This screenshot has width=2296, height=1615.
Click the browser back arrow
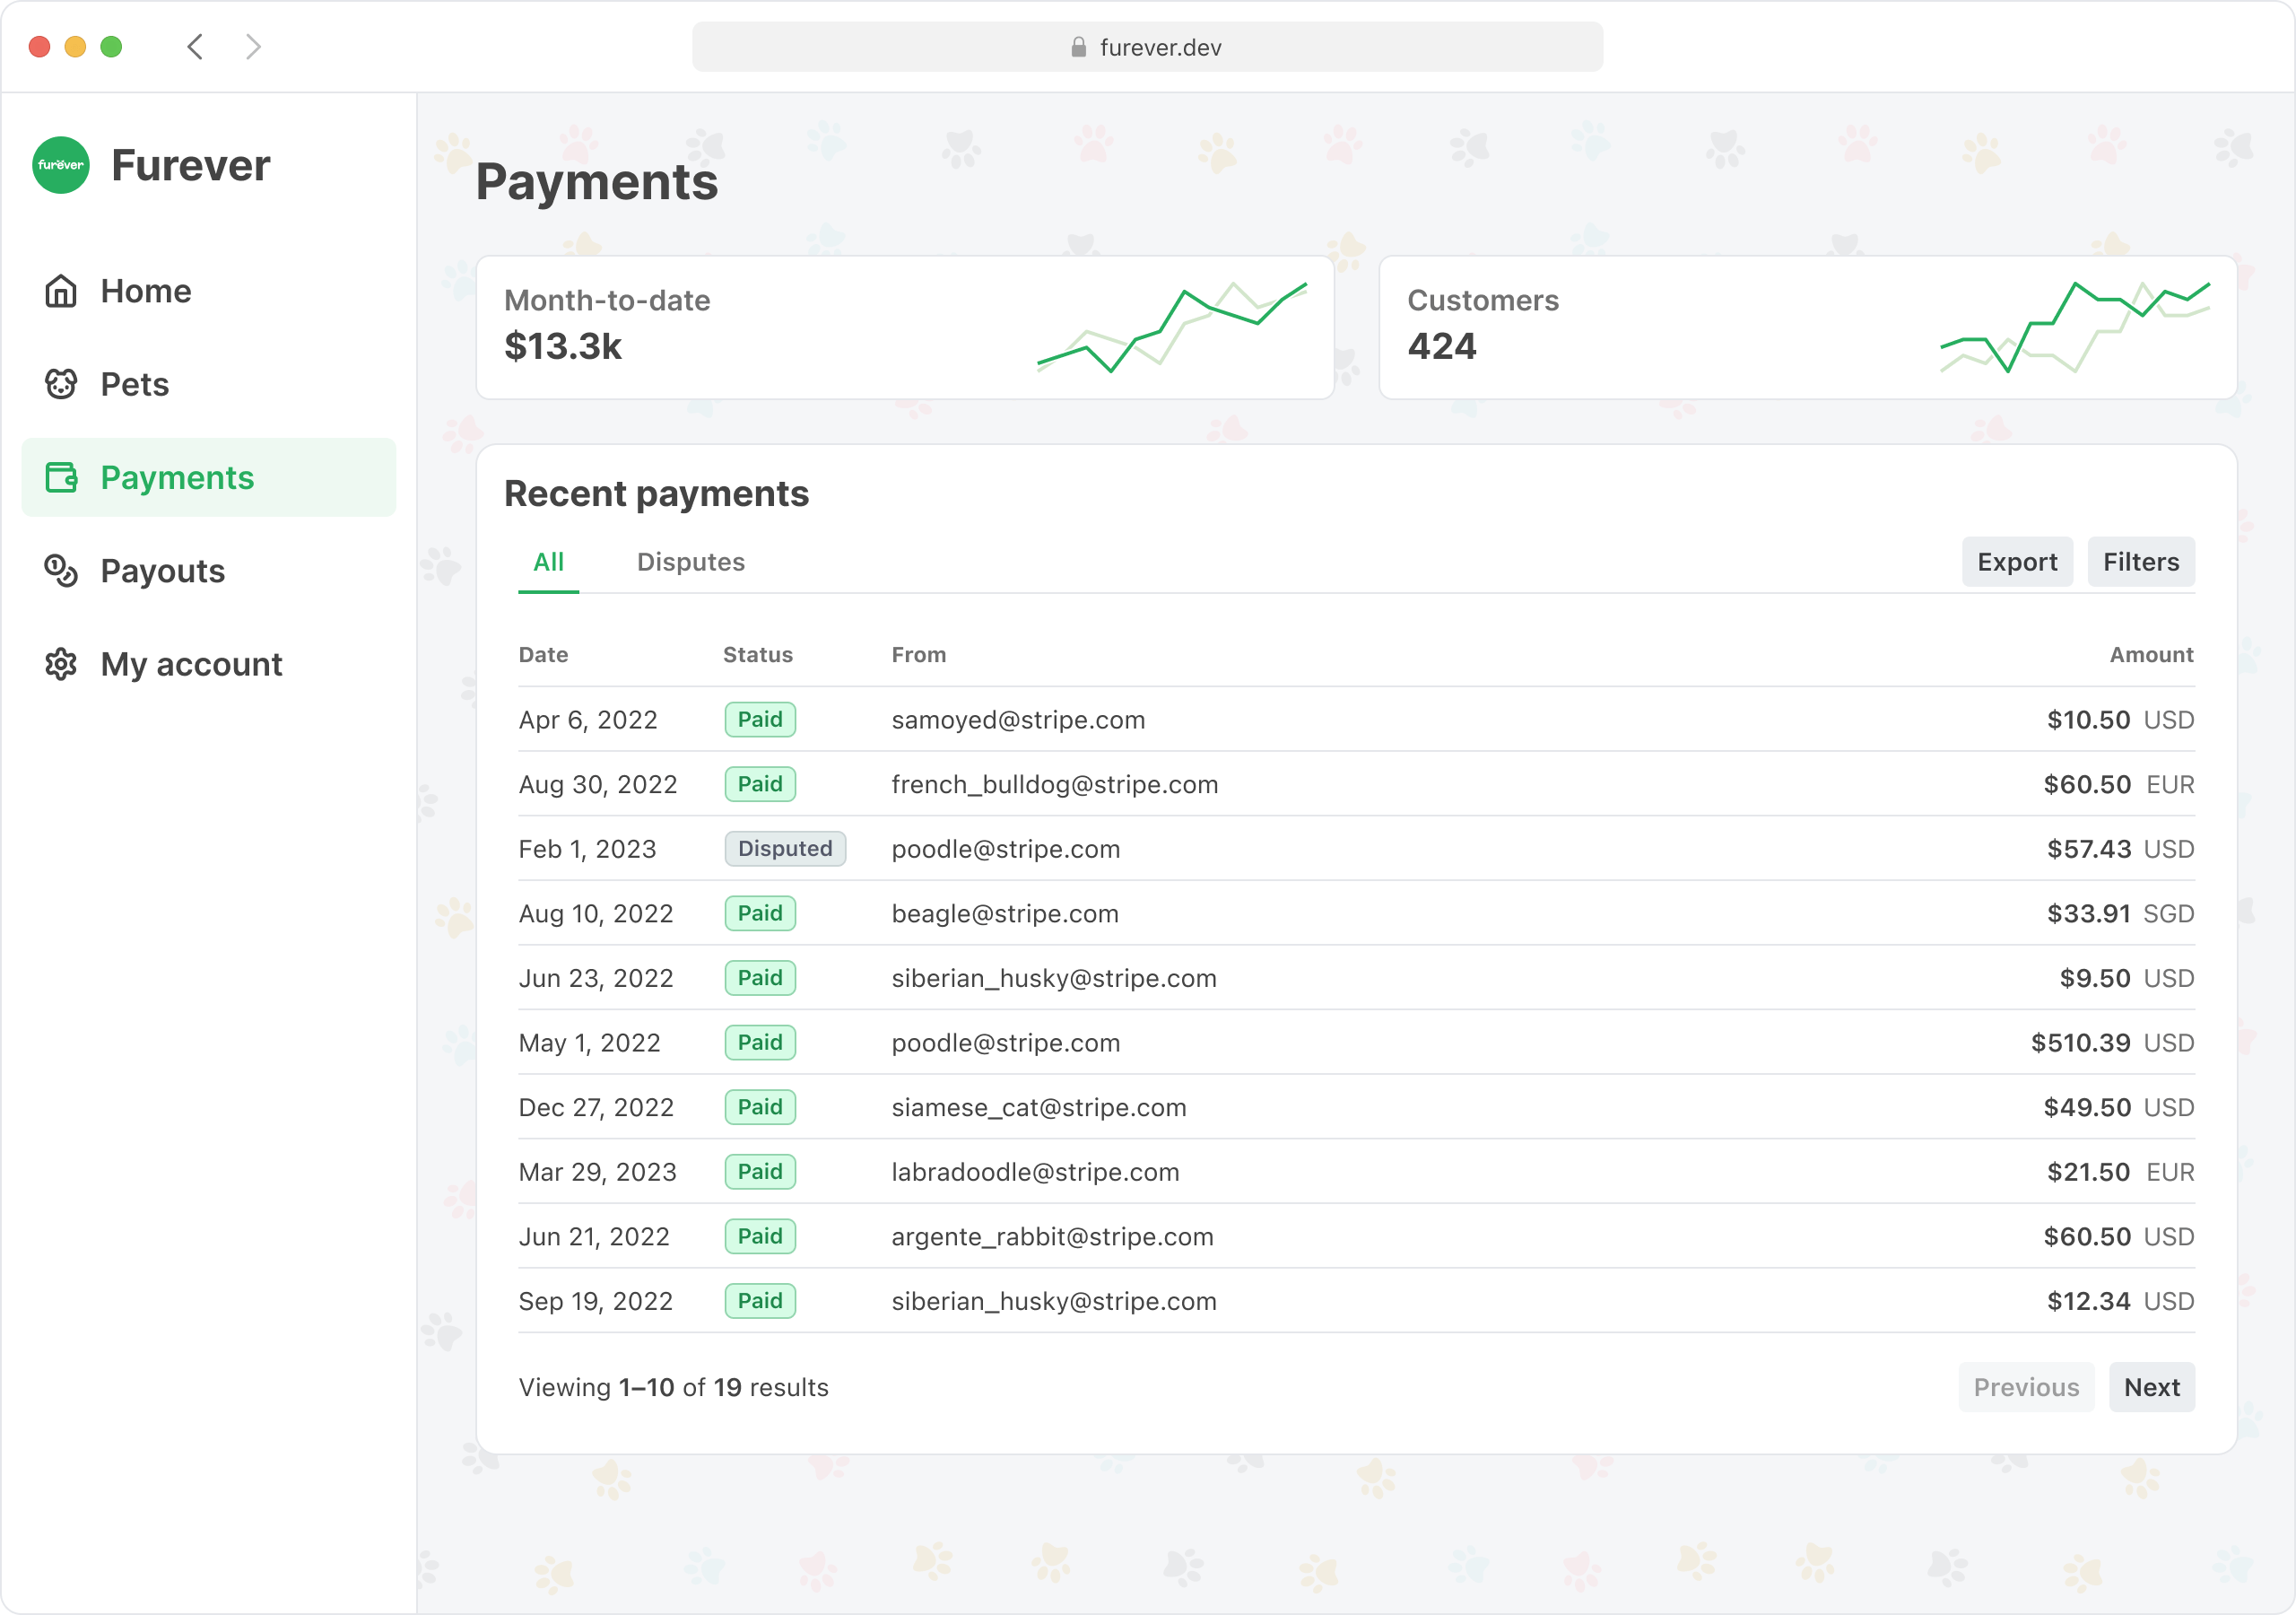195,46
